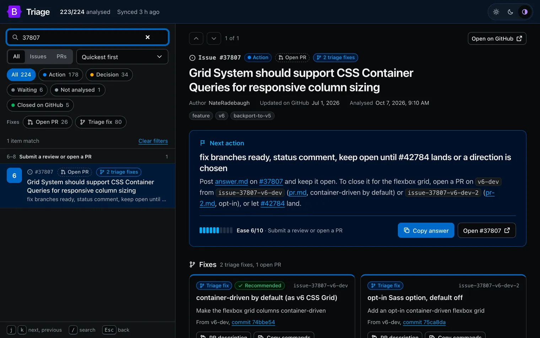
Task: Open the Quickest first sort dropdown
Action: [x=122, y=57]
